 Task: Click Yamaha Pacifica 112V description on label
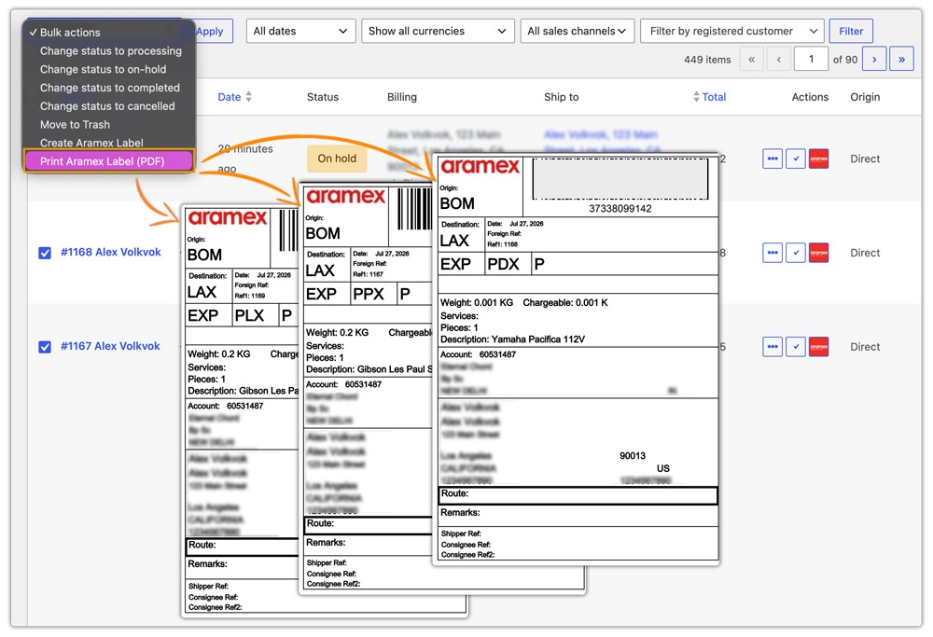[x=538, y=339]
